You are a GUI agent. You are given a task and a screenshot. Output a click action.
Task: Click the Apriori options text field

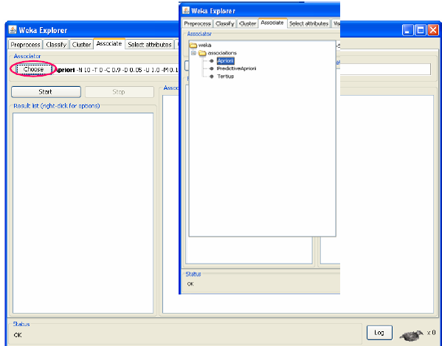pyautogui.click(x=116, y=69)
